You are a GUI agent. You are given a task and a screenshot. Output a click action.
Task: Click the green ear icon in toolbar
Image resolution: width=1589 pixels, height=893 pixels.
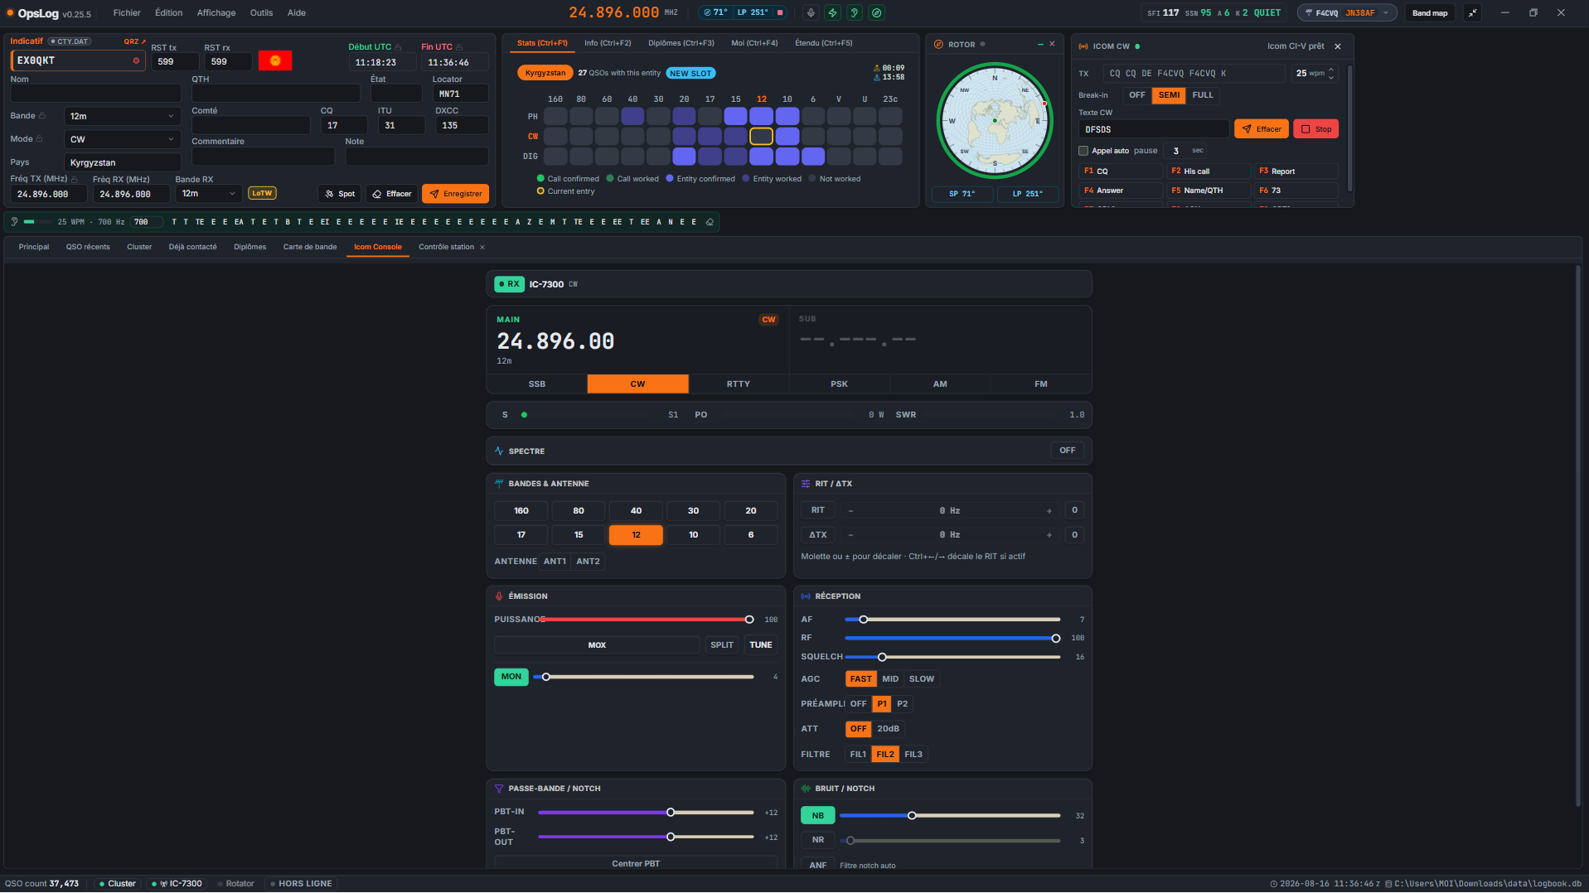(x=855, y=12)
